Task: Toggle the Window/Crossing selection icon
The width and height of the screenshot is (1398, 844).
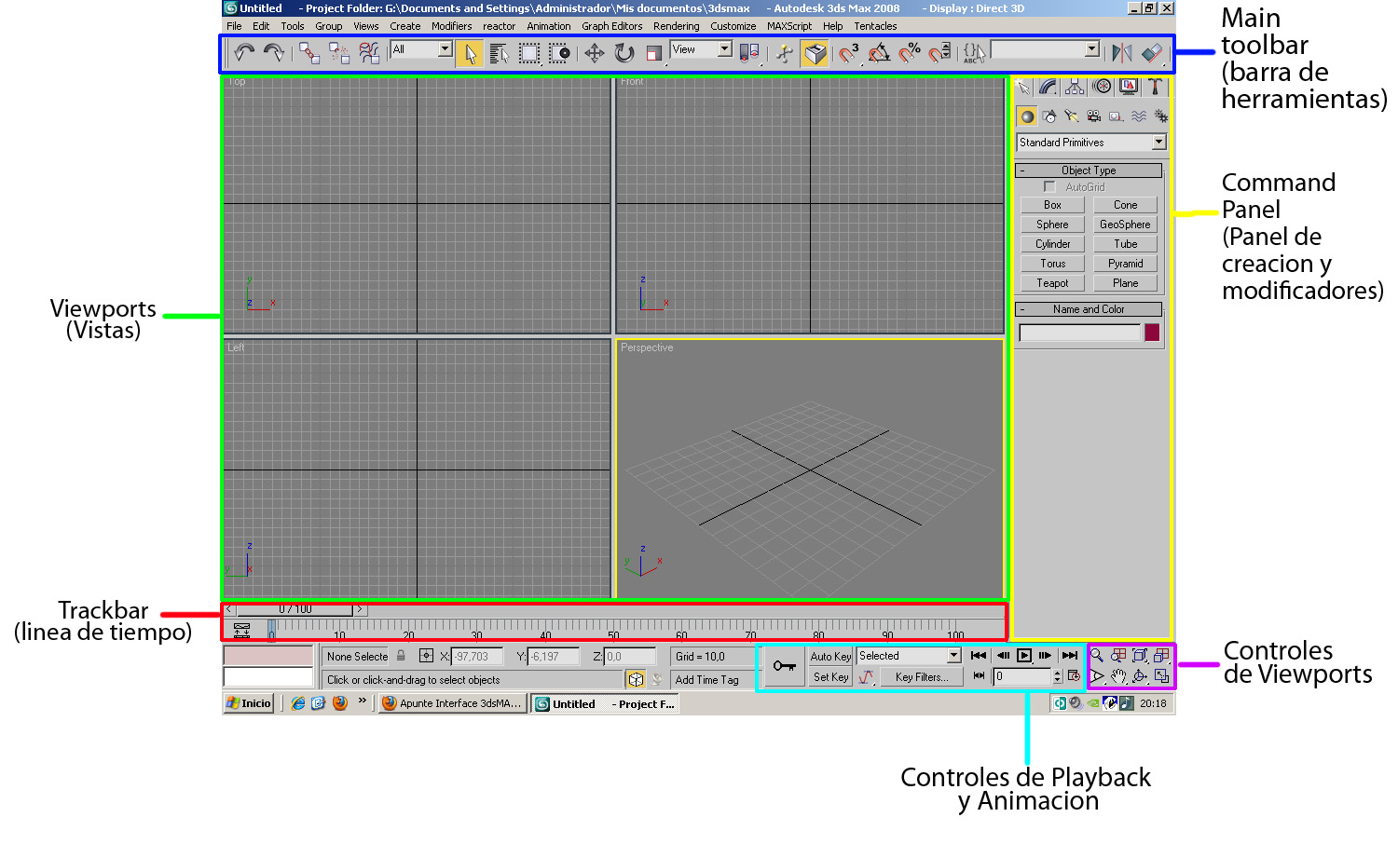Action: [x=560, y=54]
